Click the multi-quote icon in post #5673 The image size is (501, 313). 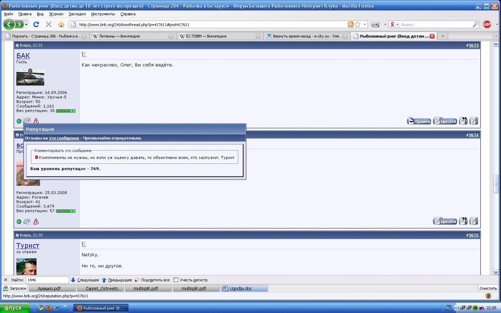pyautogui.click(x=463, y=121)
